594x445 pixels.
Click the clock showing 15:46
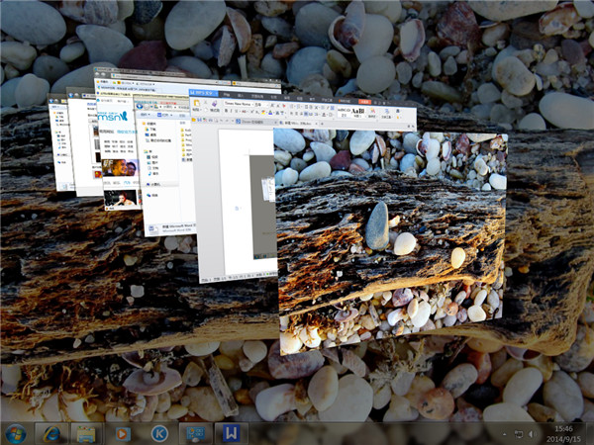pyautogui.click(x=564, y=433)
